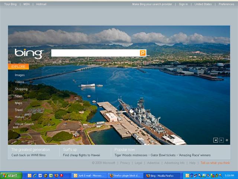238x179 pixels.
Task: Open the Privacy footer link
Action: click(x=125, y=163)
